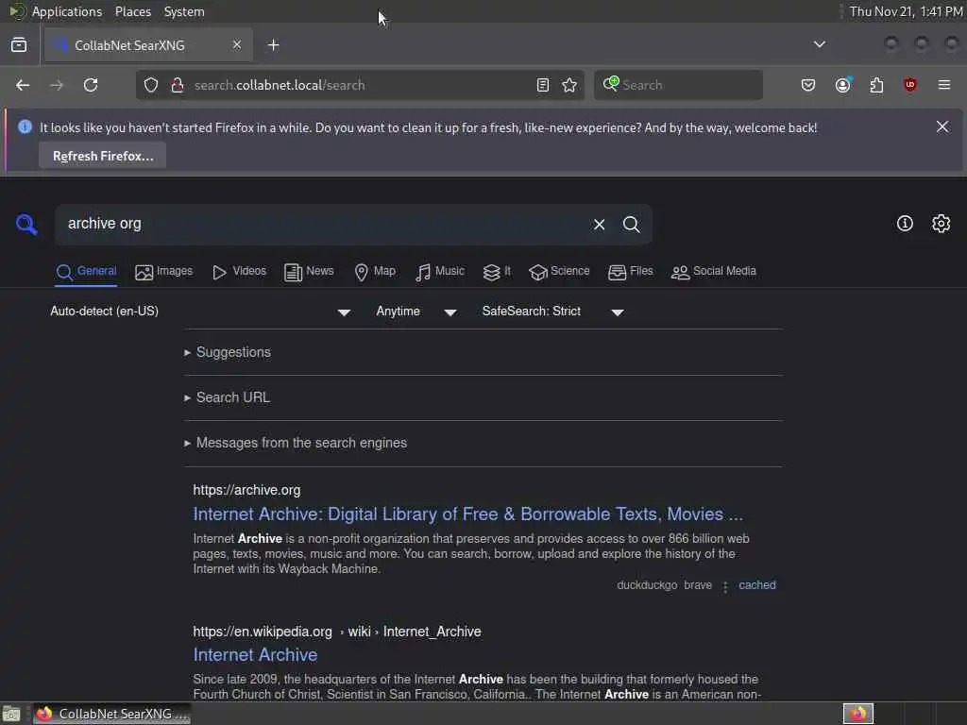The height and width of the screenshot is (725, 967).
Task: Toggle reader view icon in address bar
Action: click(543, 85)
